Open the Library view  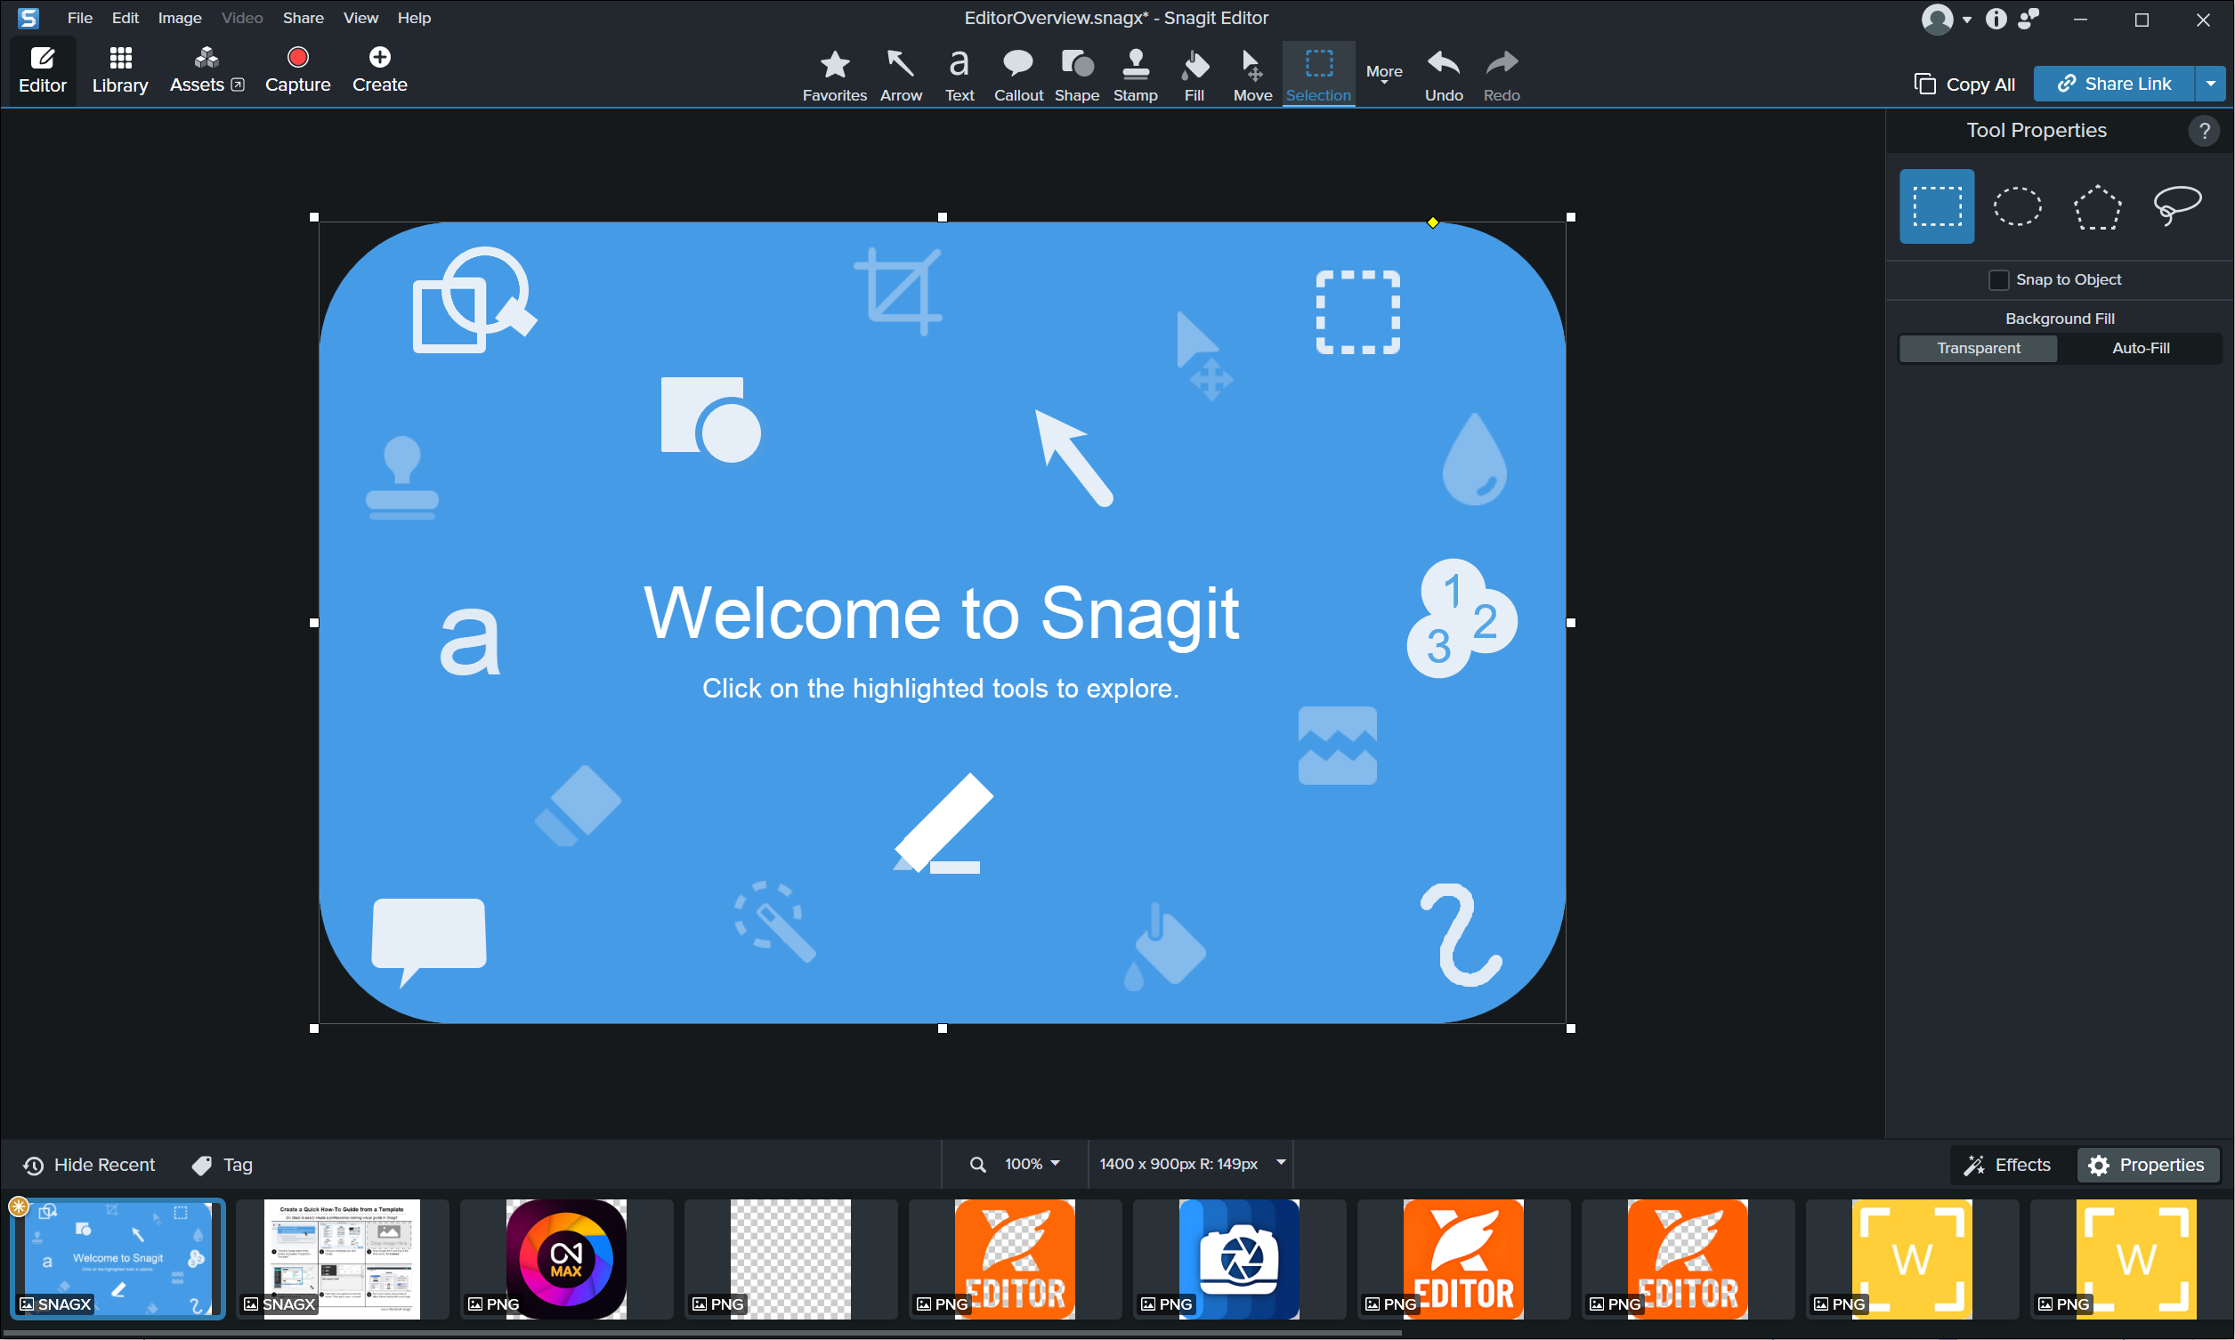[x=119, y=69]
